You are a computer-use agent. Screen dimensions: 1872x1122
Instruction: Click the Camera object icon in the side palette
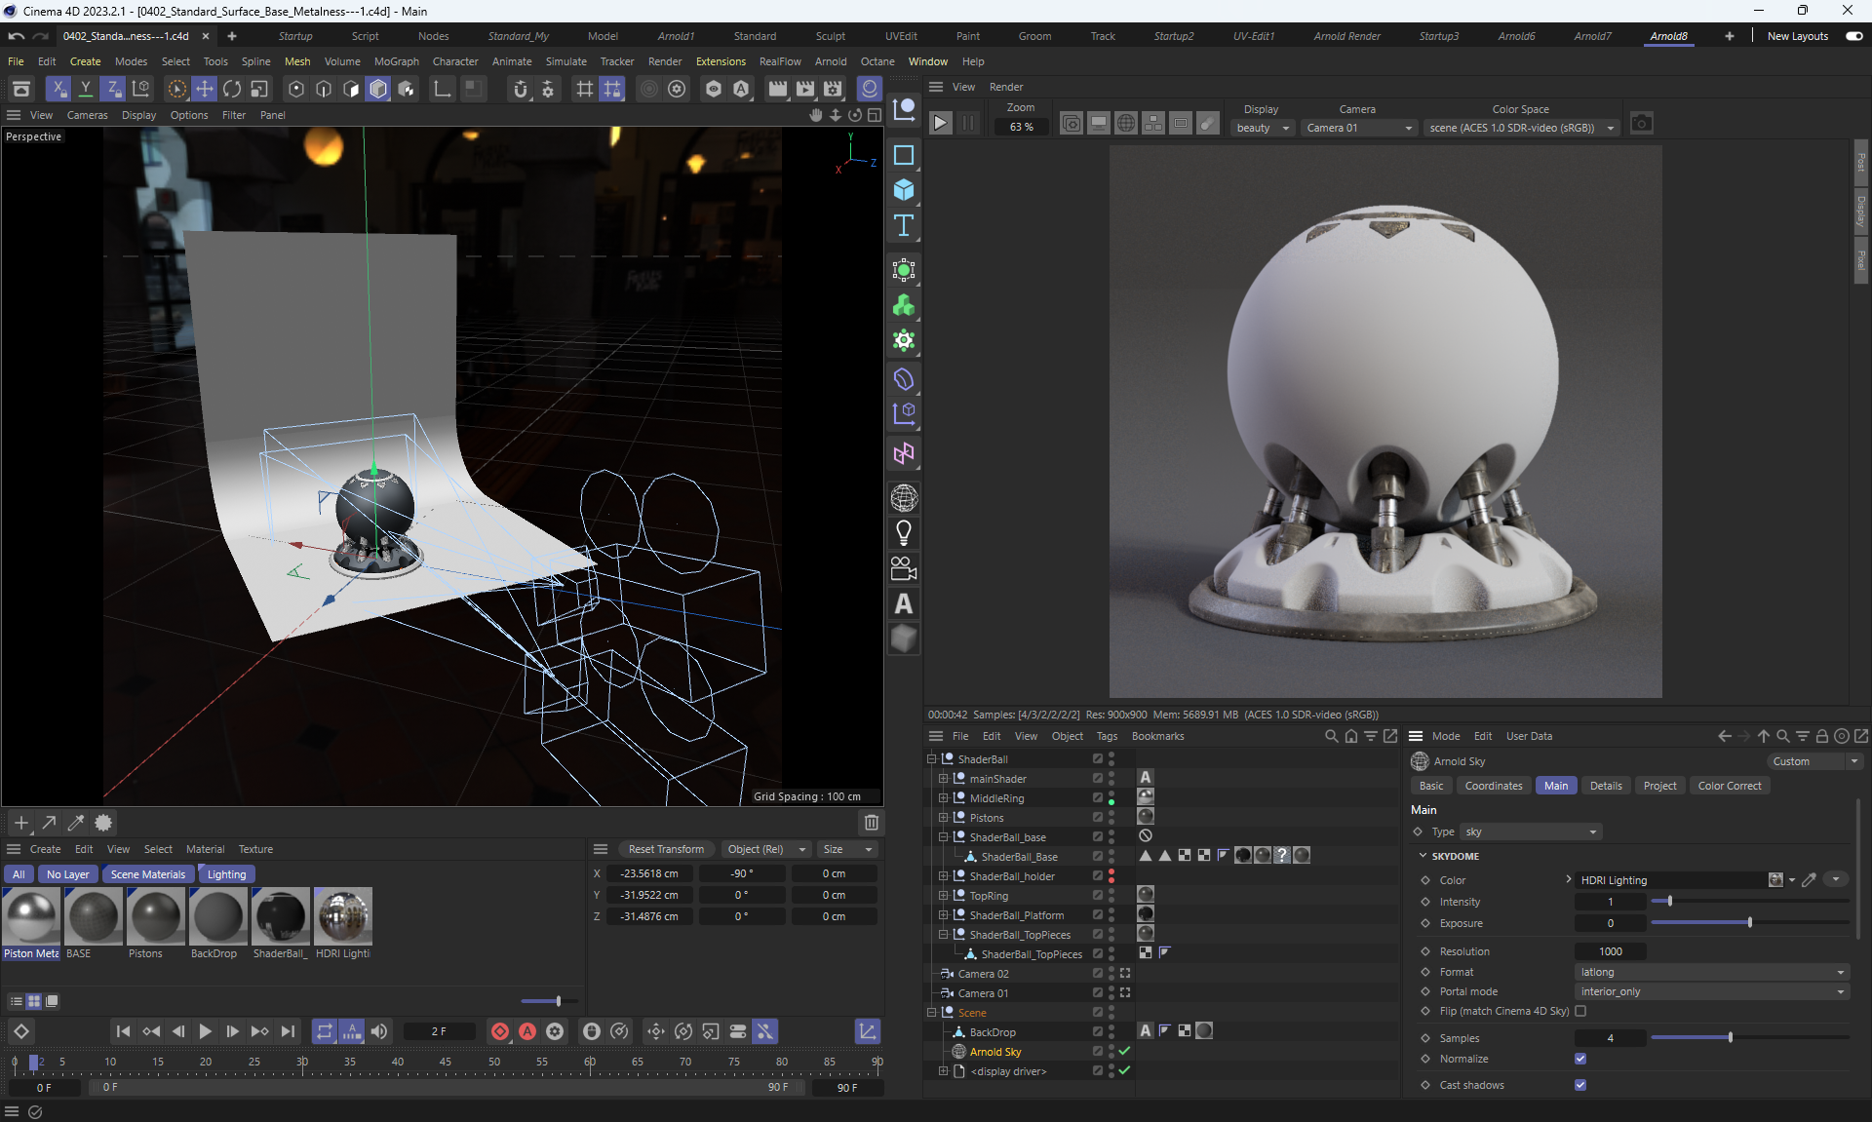coord(904,568)
